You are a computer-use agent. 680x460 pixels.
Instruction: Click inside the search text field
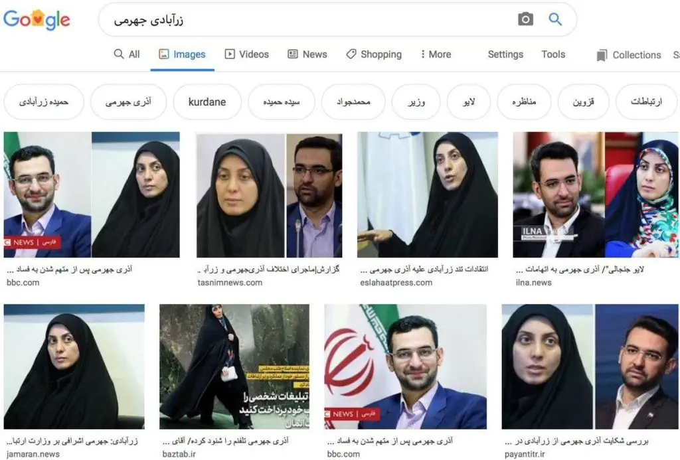tap(303, 20)
